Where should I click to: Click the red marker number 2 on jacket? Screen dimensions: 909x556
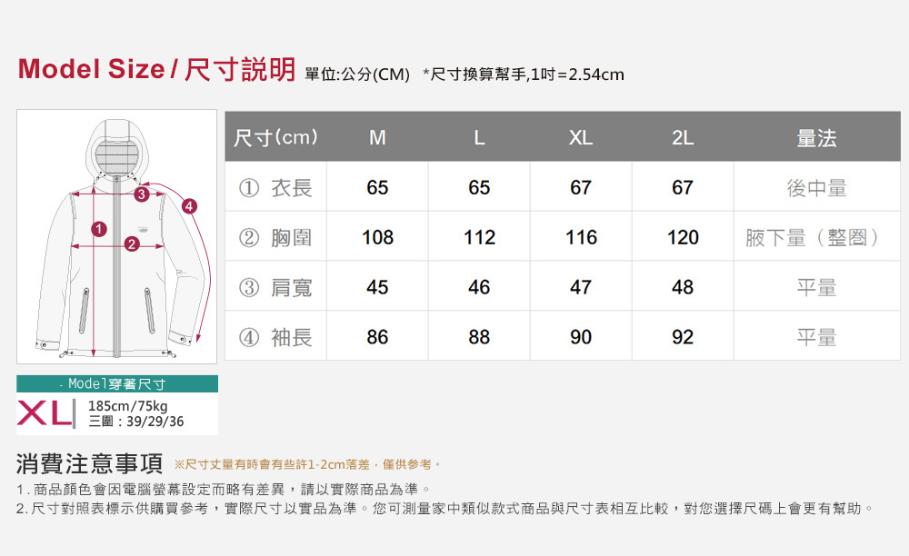(x=132, y=243)
